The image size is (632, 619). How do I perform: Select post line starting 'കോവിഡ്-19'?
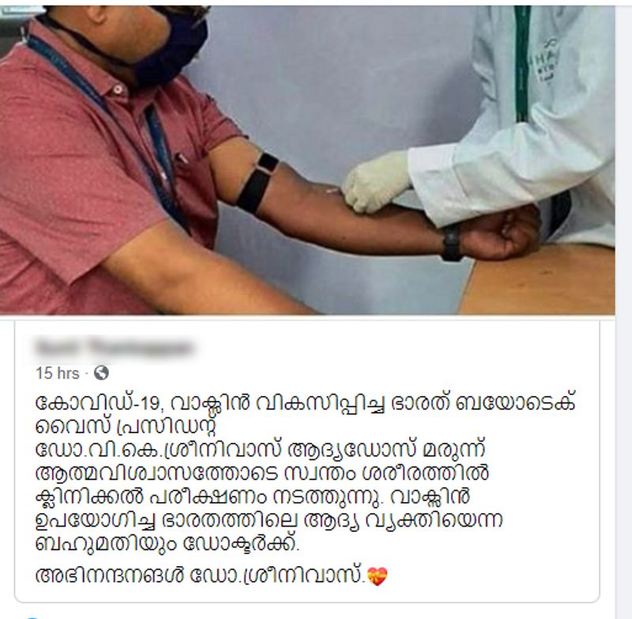click(306, 404)
